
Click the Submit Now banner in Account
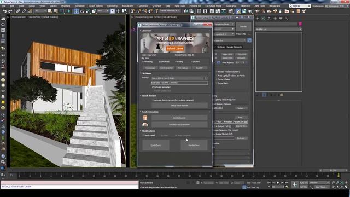coord(175,49)
